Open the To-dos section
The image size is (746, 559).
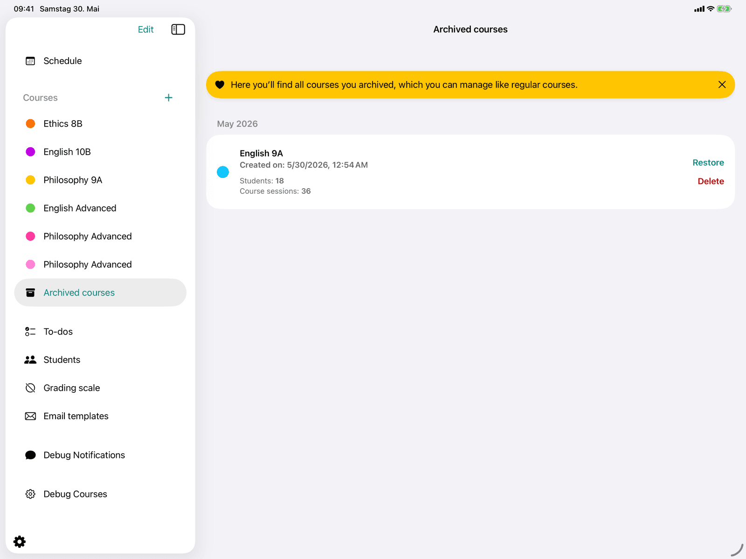click(x=100, y=332)
